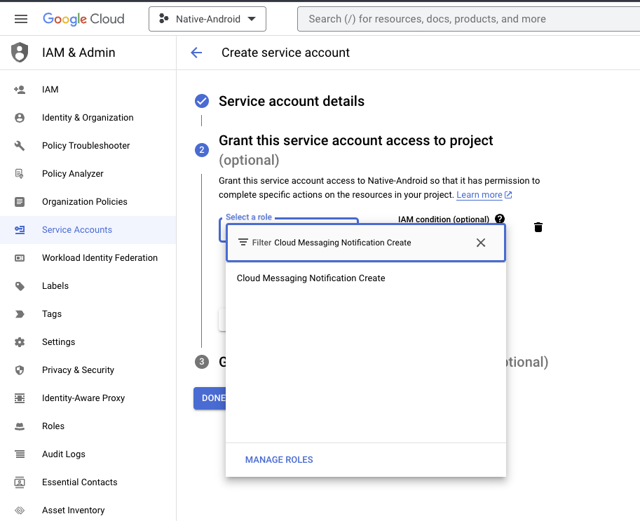Click the Manage Roles button

(x=279, y=460)
